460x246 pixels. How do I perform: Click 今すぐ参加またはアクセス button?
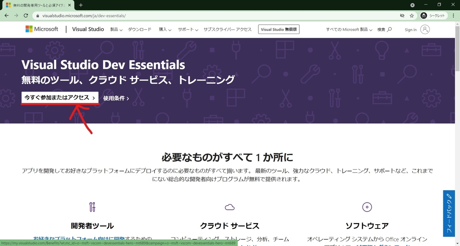click(60, 98)
